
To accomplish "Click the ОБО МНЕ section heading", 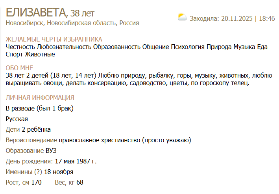I will pos(19,68).
